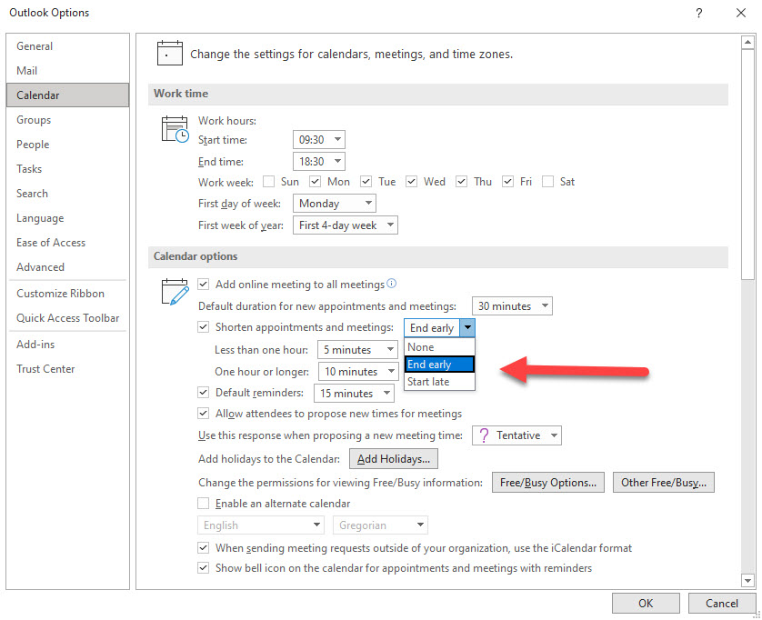Screen dimensions: 762x620
Task: Open the End time 18:30 dropdown
Action: tap(319, 161)
